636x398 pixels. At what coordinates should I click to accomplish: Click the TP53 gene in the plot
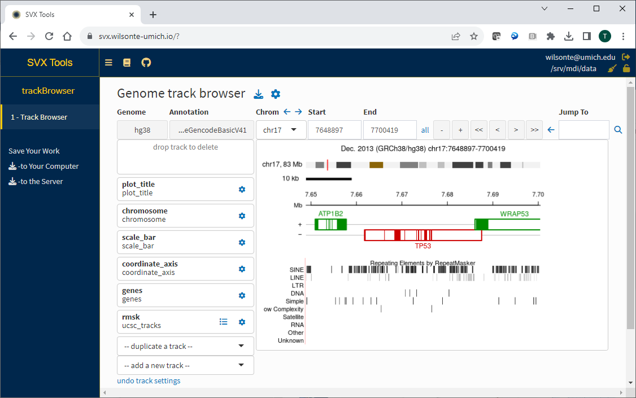[x=423, y=235]
